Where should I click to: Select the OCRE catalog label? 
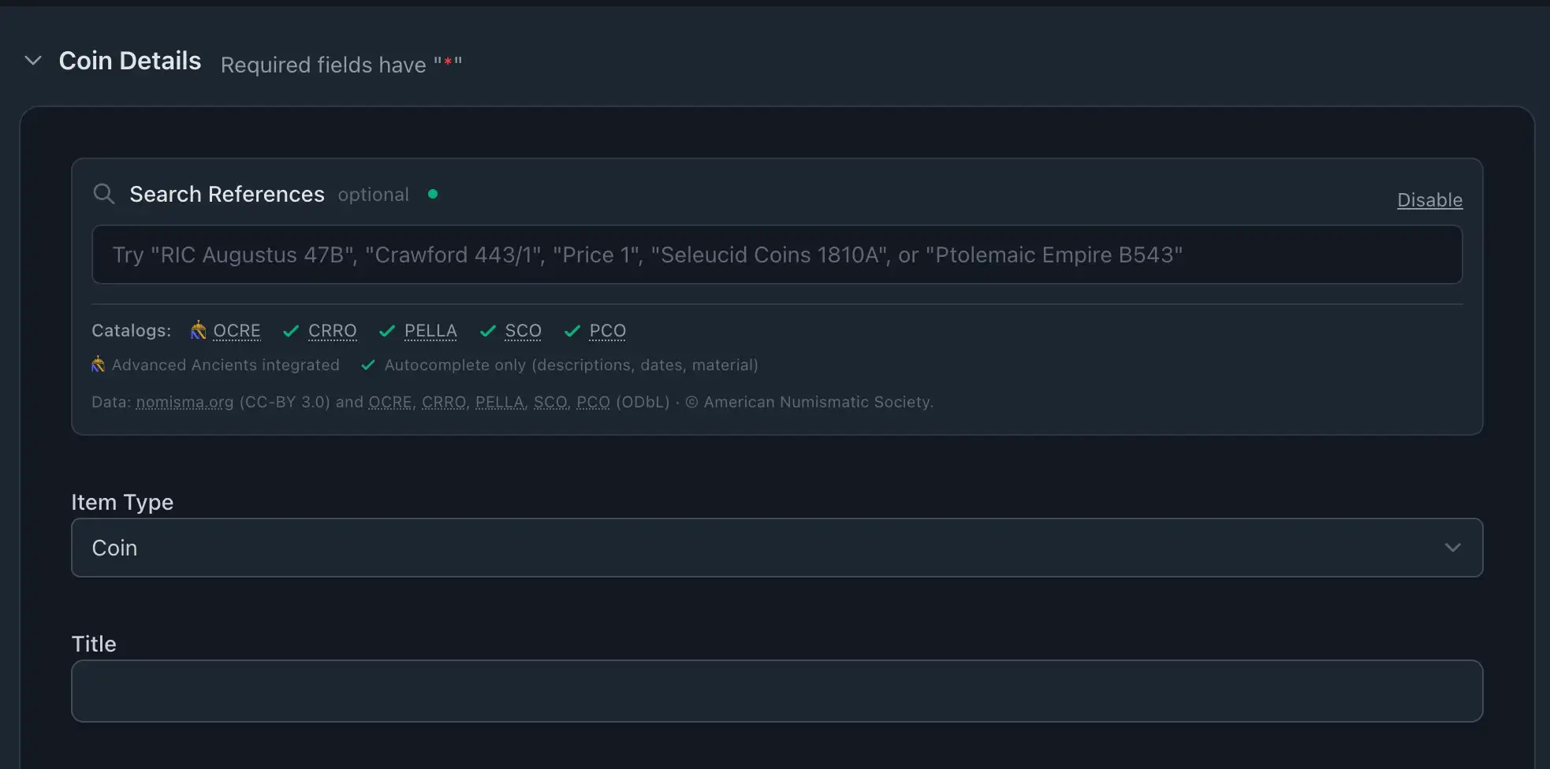pyautogui.click(x=236, y=331)
